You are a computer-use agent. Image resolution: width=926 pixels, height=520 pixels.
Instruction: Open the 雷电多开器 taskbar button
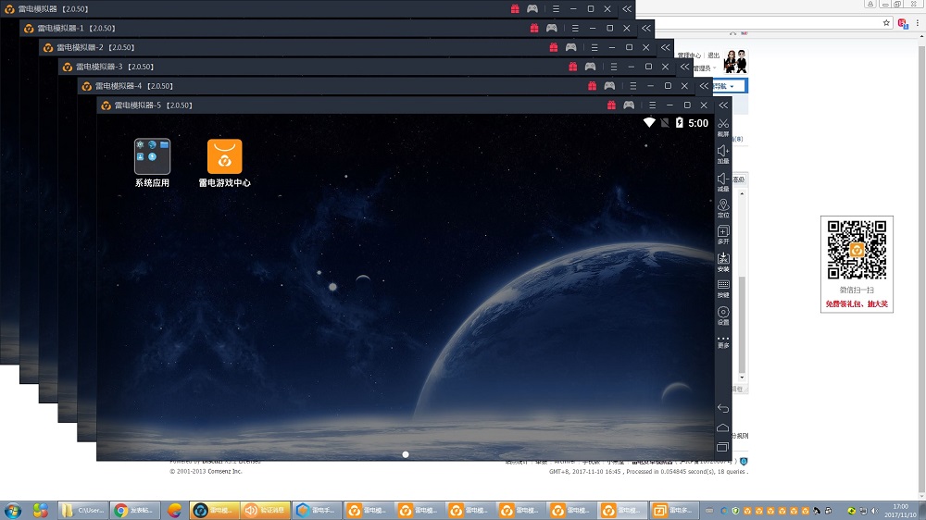click(x=674, y=510)
